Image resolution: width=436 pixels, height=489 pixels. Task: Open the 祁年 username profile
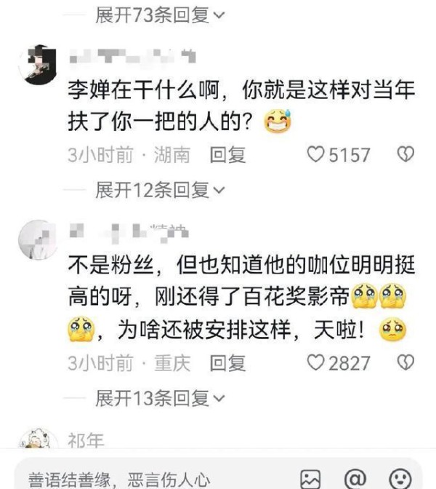pyautogui.click(x=86, y=440)
